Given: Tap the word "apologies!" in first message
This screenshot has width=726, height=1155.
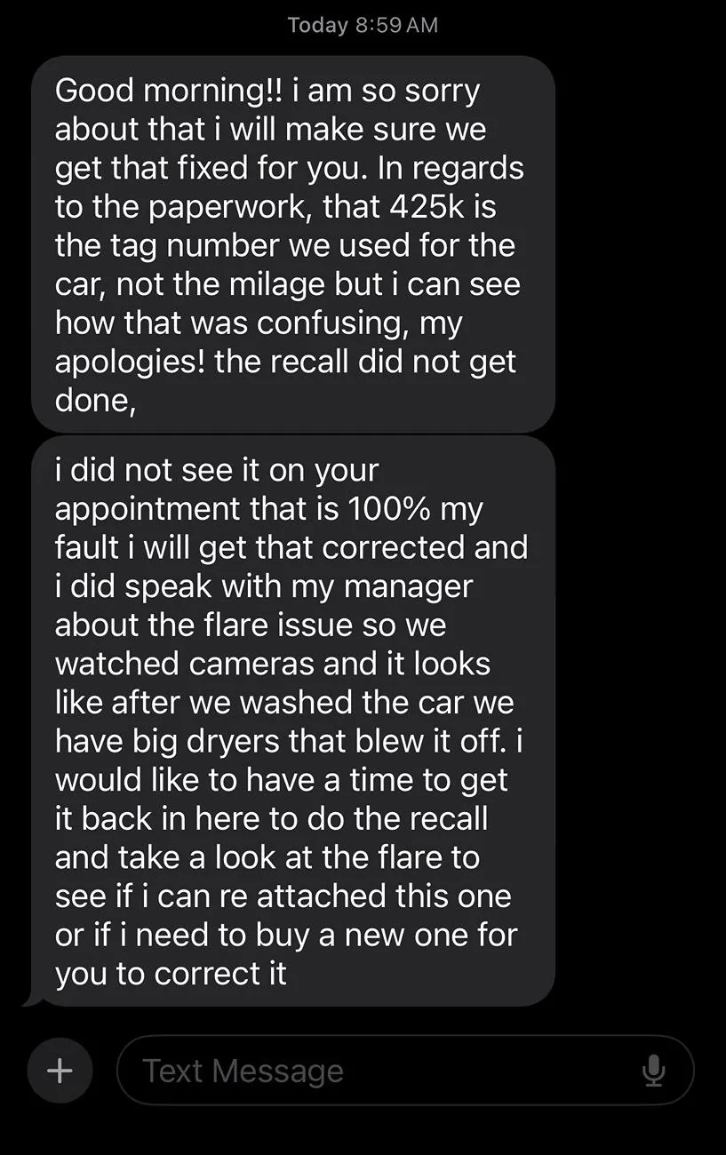Looking at the screenshot, I should (x=131, y=363).
